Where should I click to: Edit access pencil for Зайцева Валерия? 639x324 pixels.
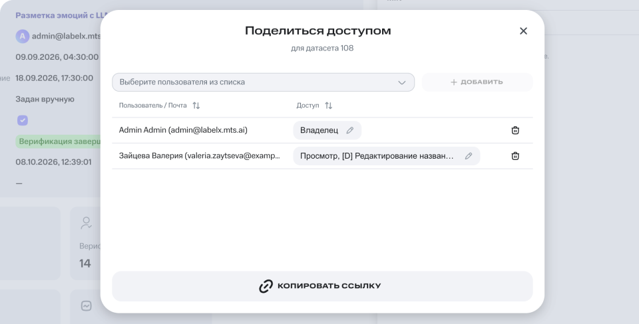469,156
